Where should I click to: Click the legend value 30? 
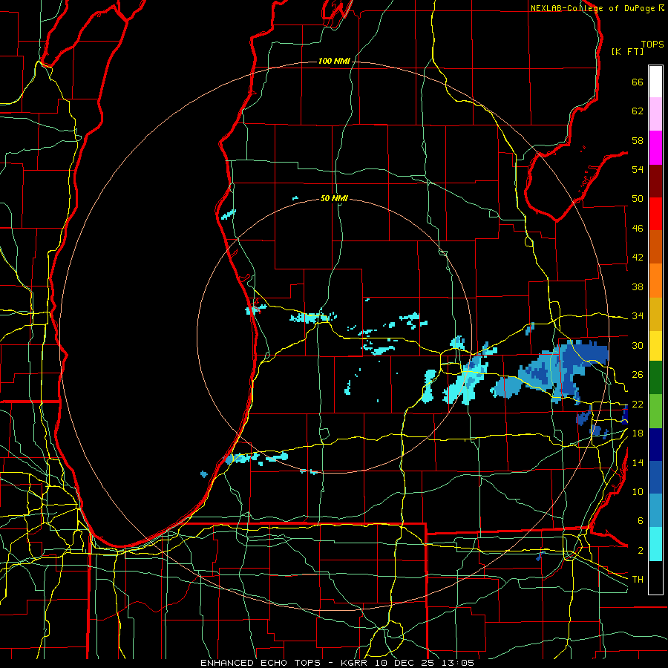tap(638, 345)
